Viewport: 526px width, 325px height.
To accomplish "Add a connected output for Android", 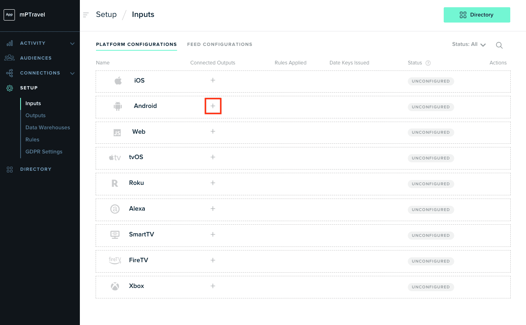I will coord(213,106).
